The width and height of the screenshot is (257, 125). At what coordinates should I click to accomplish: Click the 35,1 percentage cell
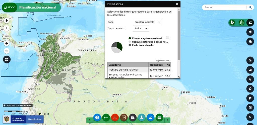point(167,70)
